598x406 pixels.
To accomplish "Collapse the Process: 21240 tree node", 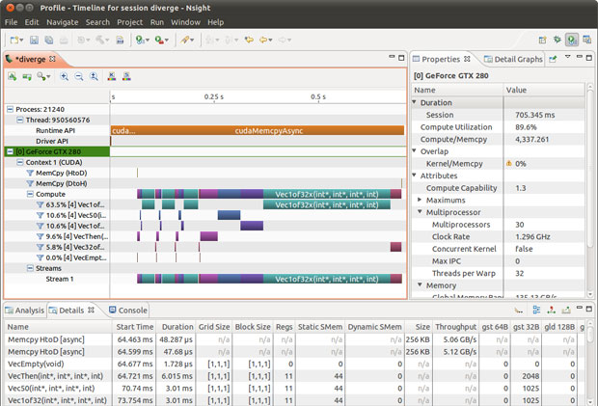I will (10, 109).
